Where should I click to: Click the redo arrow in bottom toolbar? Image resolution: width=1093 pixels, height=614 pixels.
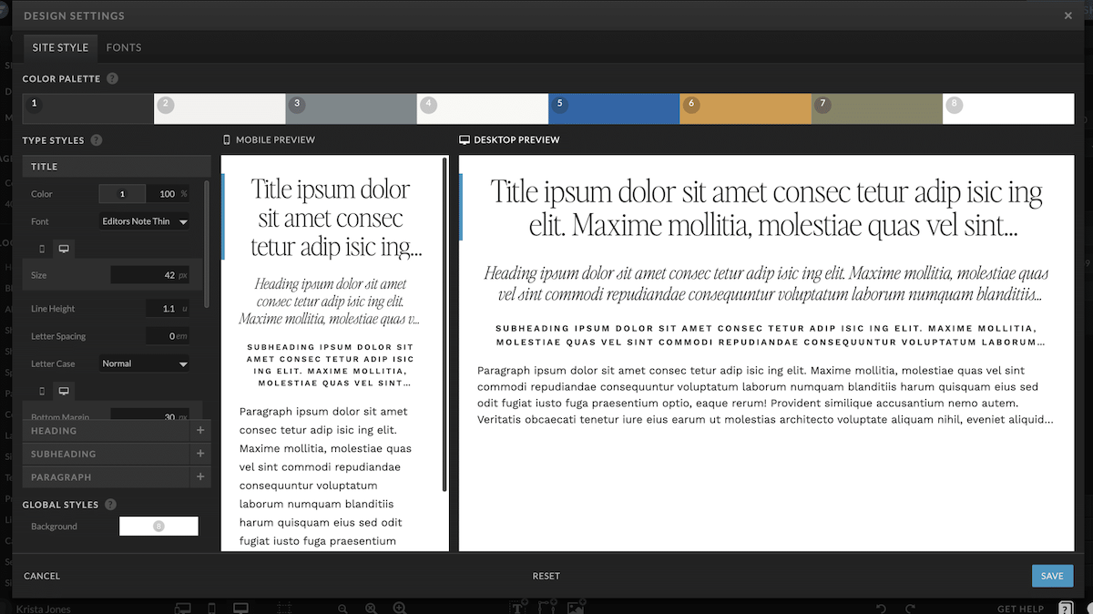tap(912, 608)
